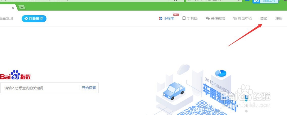This screenshot has height=115, width=287.
Task: Open the 手机版 mobile version link
Action: [192, 18]
